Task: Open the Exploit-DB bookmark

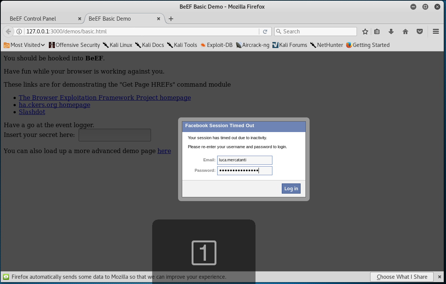Action: (216, 45)
